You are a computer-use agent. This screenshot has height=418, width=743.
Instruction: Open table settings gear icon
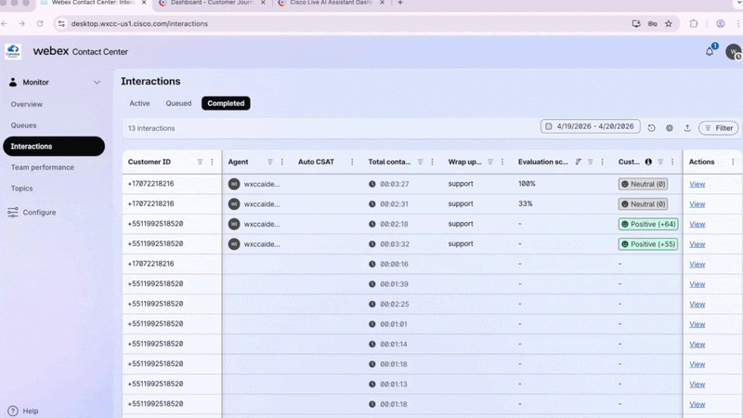(x=669, y=128)
